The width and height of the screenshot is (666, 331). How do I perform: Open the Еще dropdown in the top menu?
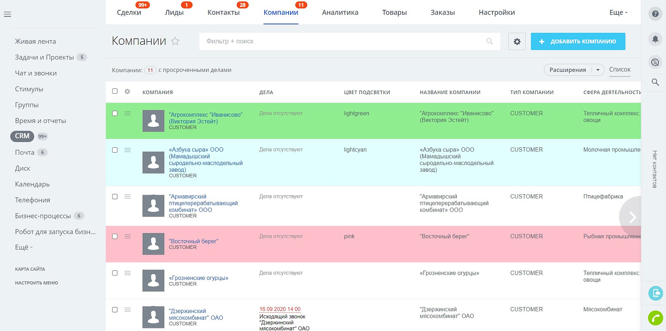click(618, 12)
